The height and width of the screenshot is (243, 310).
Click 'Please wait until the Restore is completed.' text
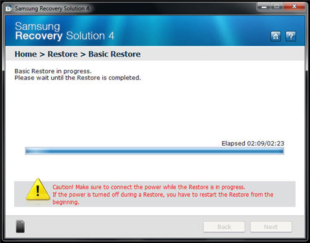pos(77,77)
